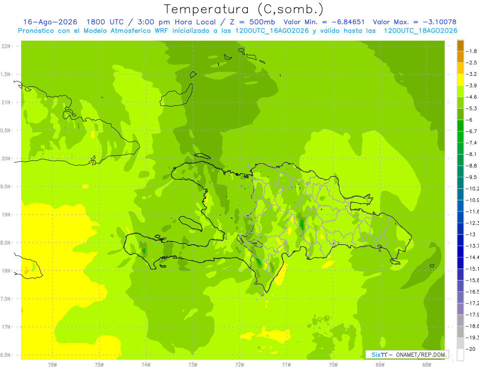The image size is (479, 370).
Task: Click the -8.8 colorbar value
Action: coord(471,166)
